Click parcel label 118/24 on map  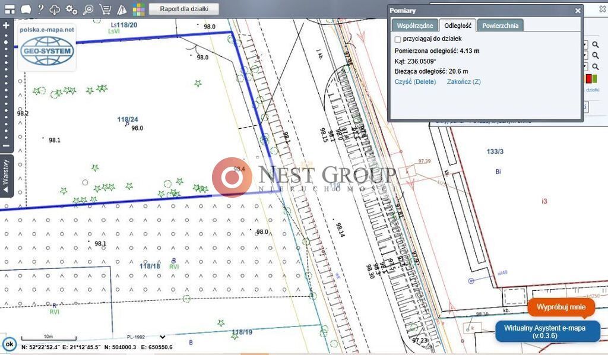(128, 119)
